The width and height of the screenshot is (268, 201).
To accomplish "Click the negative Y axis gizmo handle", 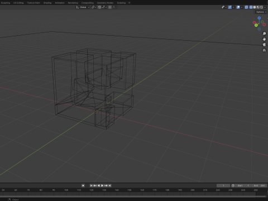I will point(262,22).
